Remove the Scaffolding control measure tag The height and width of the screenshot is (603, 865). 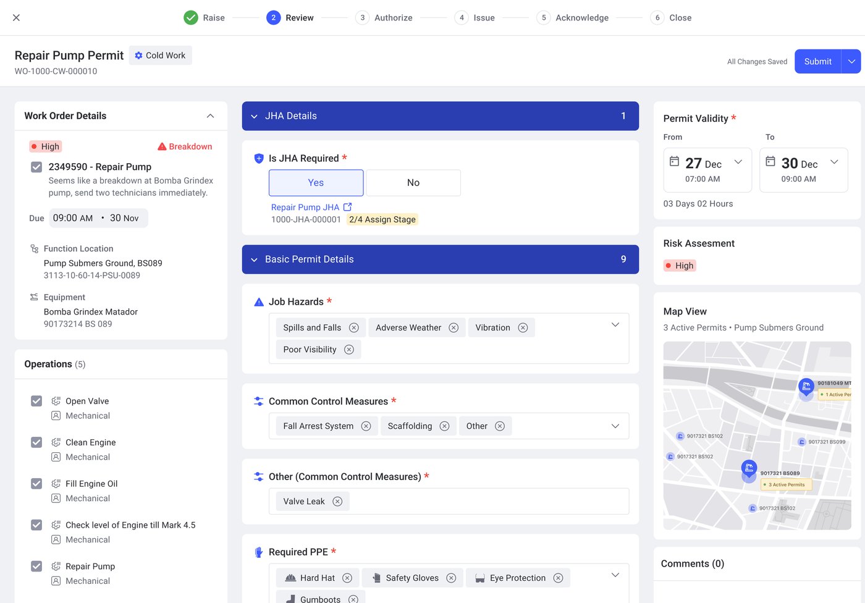(x=444, y=426)
